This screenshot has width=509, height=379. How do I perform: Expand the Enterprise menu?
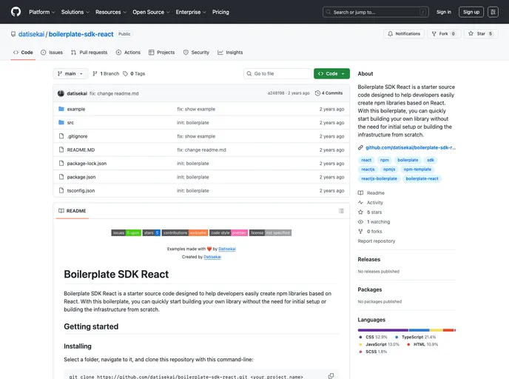click(191, 12)
